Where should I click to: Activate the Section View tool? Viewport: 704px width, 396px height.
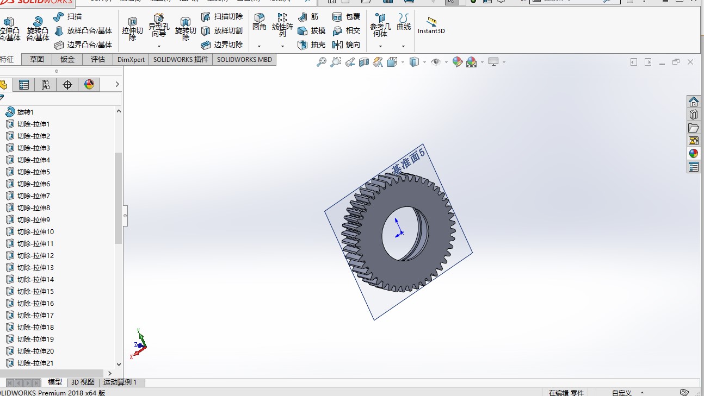[x=363, y=62]
